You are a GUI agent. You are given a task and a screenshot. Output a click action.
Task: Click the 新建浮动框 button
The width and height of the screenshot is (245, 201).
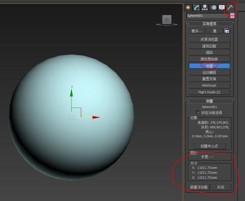199,187
